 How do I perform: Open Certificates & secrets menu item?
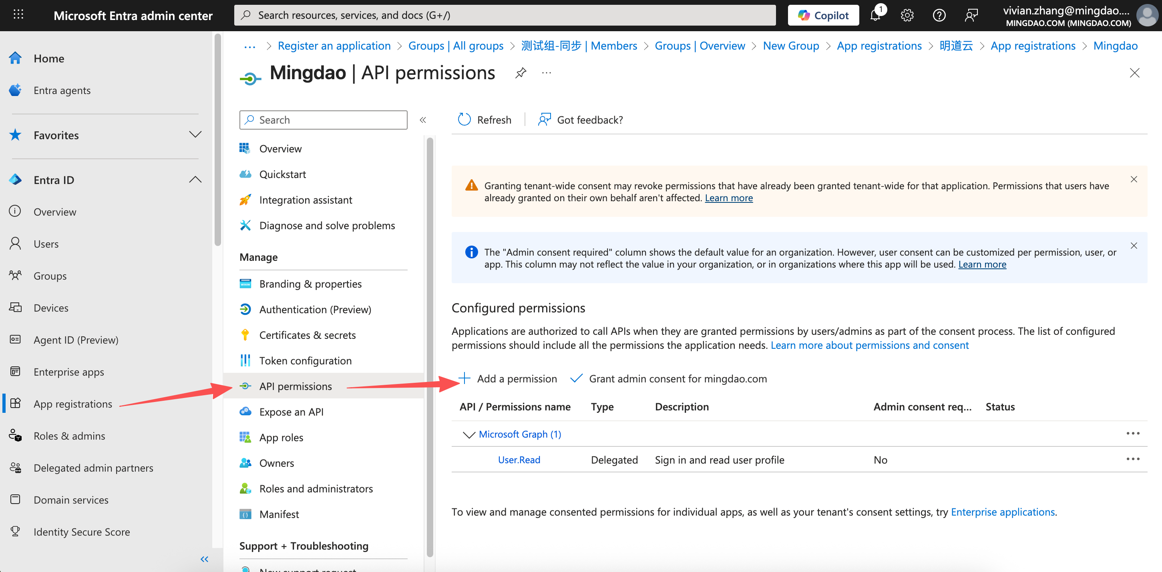pos(307,335)
